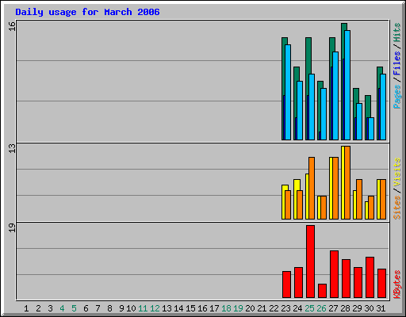Click day label "23" on the x-axis
The height and width of the screenshot is (317, 406).
coord(285,308)
